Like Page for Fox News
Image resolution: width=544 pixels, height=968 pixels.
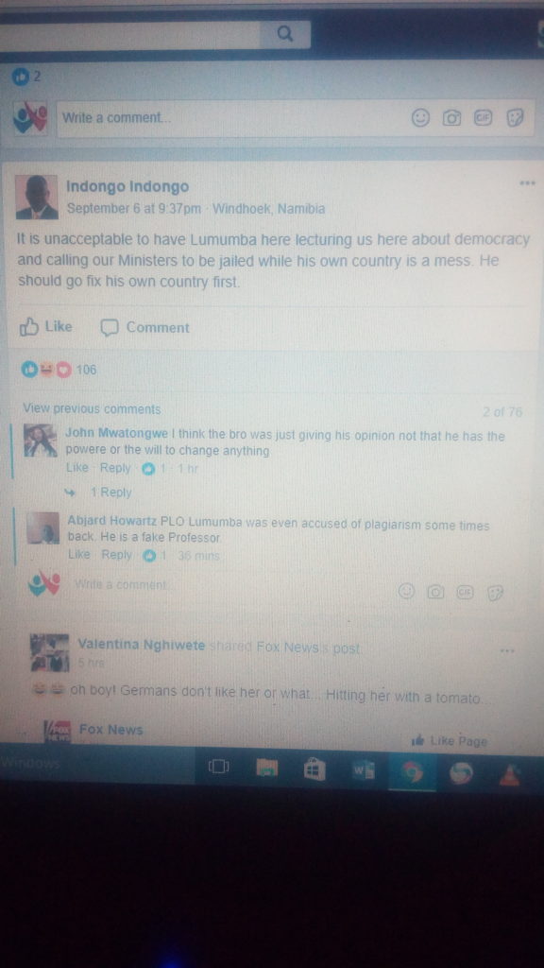click(x=449, y=741)
